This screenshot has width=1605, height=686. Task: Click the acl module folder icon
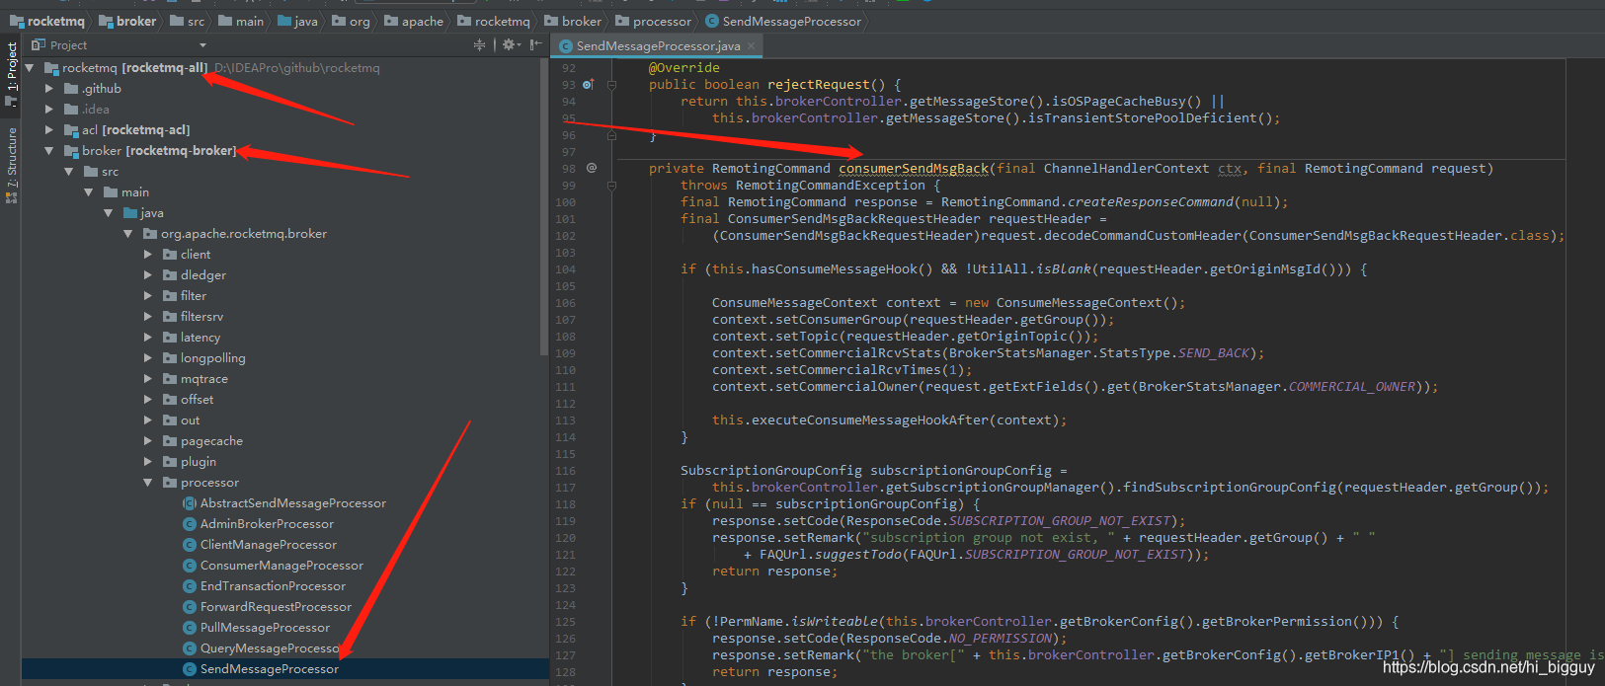coord(71,130)
